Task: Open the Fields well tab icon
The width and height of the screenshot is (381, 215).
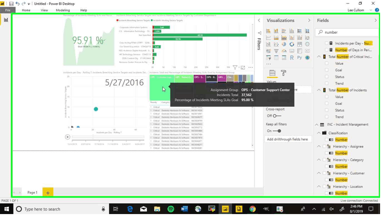Action: pos(272,73)
